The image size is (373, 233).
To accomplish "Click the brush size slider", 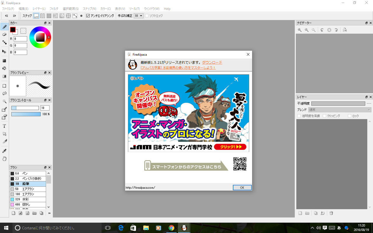I will 25,108.
